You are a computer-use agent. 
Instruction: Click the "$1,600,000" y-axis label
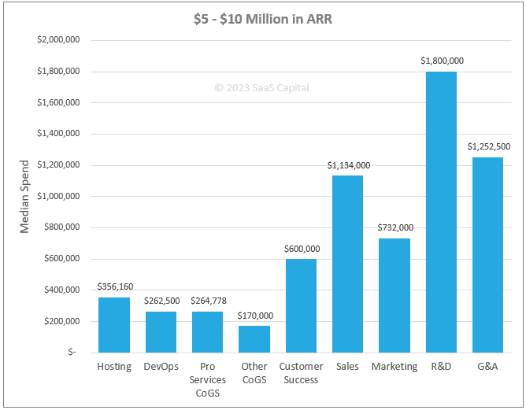point(58,102)
